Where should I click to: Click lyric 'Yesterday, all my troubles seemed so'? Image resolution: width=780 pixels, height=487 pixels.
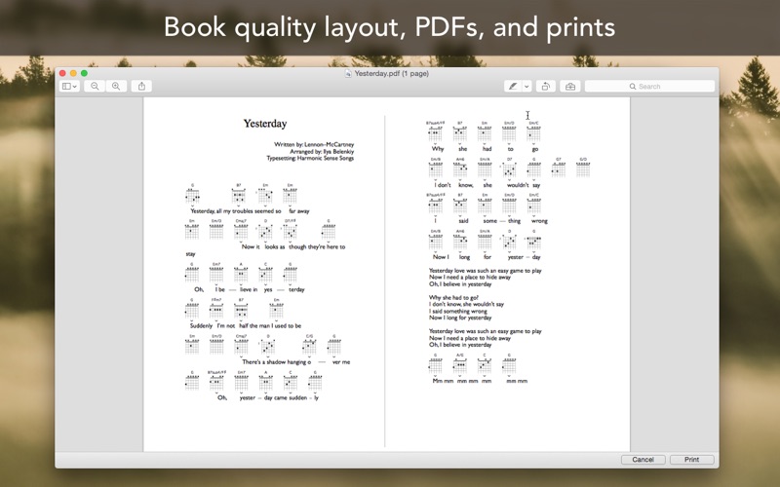pyautogui.click(x=236, y=210)
